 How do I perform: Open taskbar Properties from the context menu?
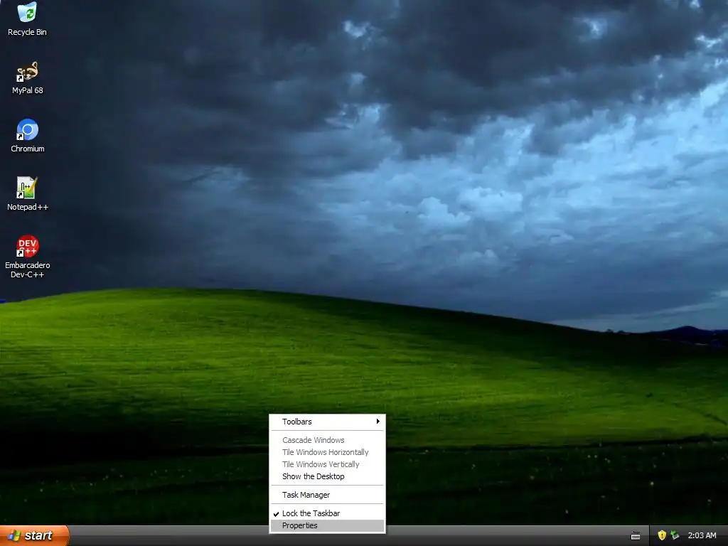click(327, 525)
